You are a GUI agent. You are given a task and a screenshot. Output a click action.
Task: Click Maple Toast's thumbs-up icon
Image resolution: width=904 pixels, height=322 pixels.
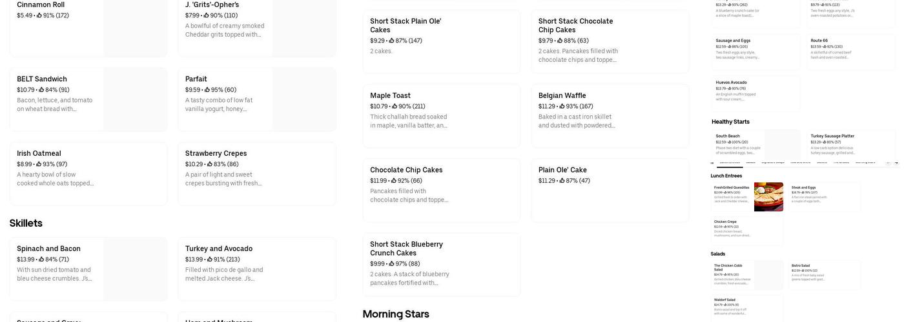395,107
